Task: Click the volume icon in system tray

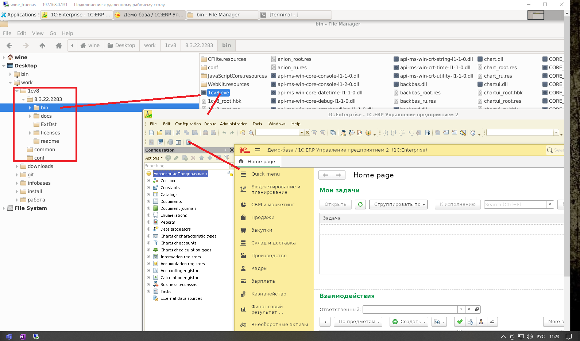Action: [x=529, y=337]
